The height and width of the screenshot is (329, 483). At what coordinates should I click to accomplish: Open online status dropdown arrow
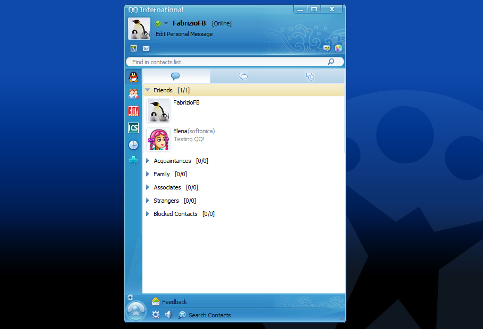(x=166, y=23)
